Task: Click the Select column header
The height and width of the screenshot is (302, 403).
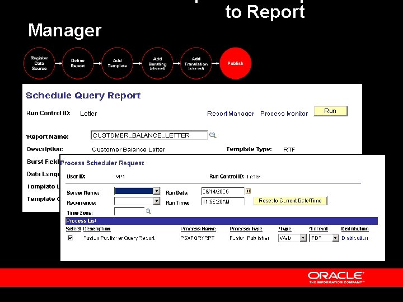Action: click(73, 229)
